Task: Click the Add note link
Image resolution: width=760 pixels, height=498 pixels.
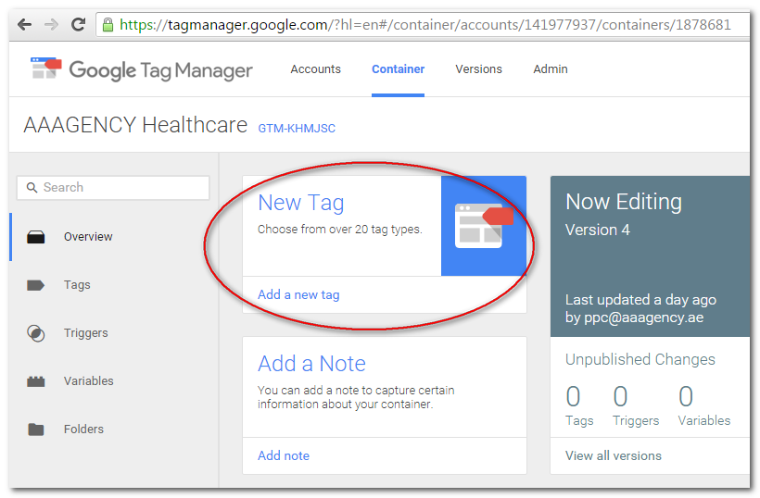Action: click(284, 456)
